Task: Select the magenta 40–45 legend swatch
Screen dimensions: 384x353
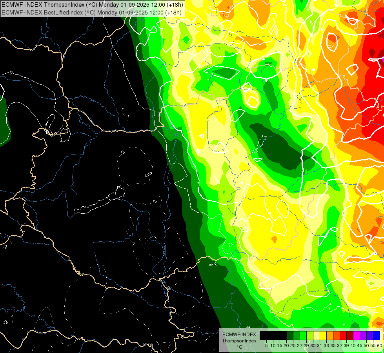Action: pyautogui.click(x=357, y=335)
